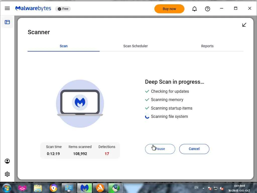Click the Scanning memory status text
The height and width of the screenshot is (193, 257).
point(167,100)
